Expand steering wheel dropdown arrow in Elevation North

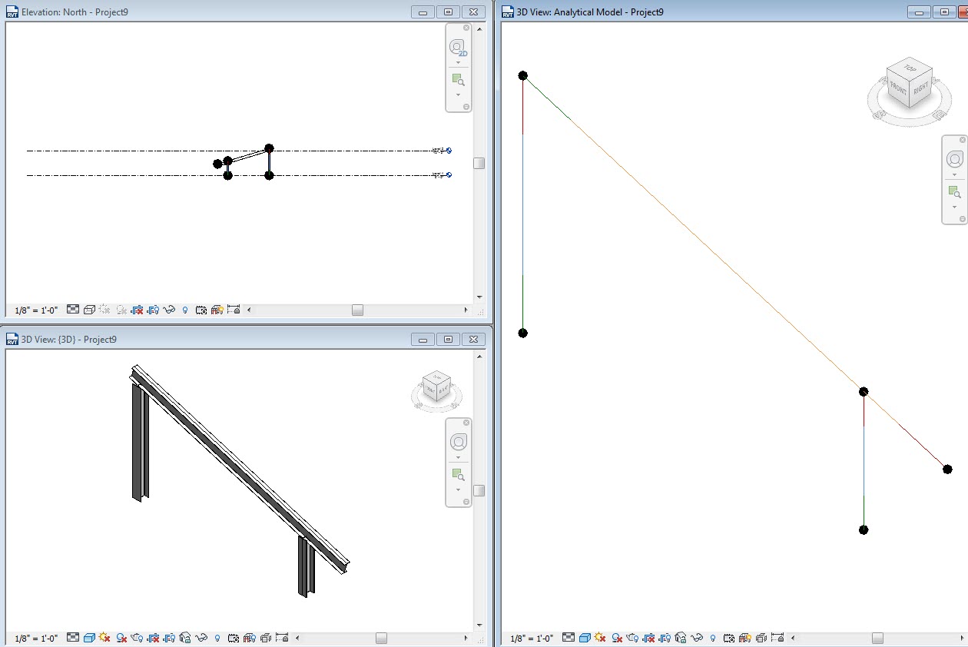coord(458,62)
